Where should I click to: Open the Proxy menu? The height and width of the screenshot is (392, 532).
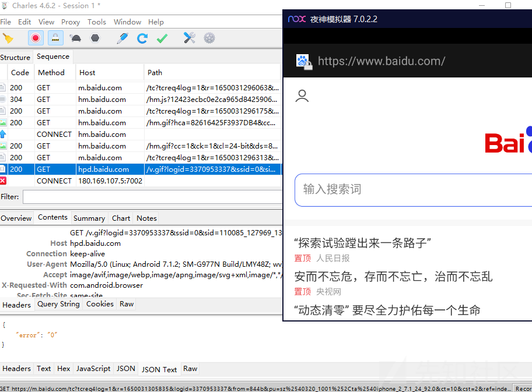71,22
